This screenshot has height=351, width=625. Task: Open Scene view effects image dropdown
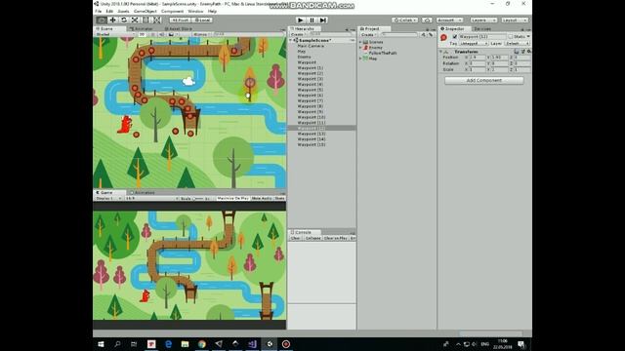(x=172, y=35)
